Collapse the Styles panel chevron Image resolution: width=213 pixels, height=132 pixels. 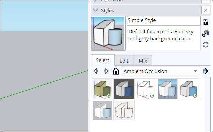[x=96, y=10]
